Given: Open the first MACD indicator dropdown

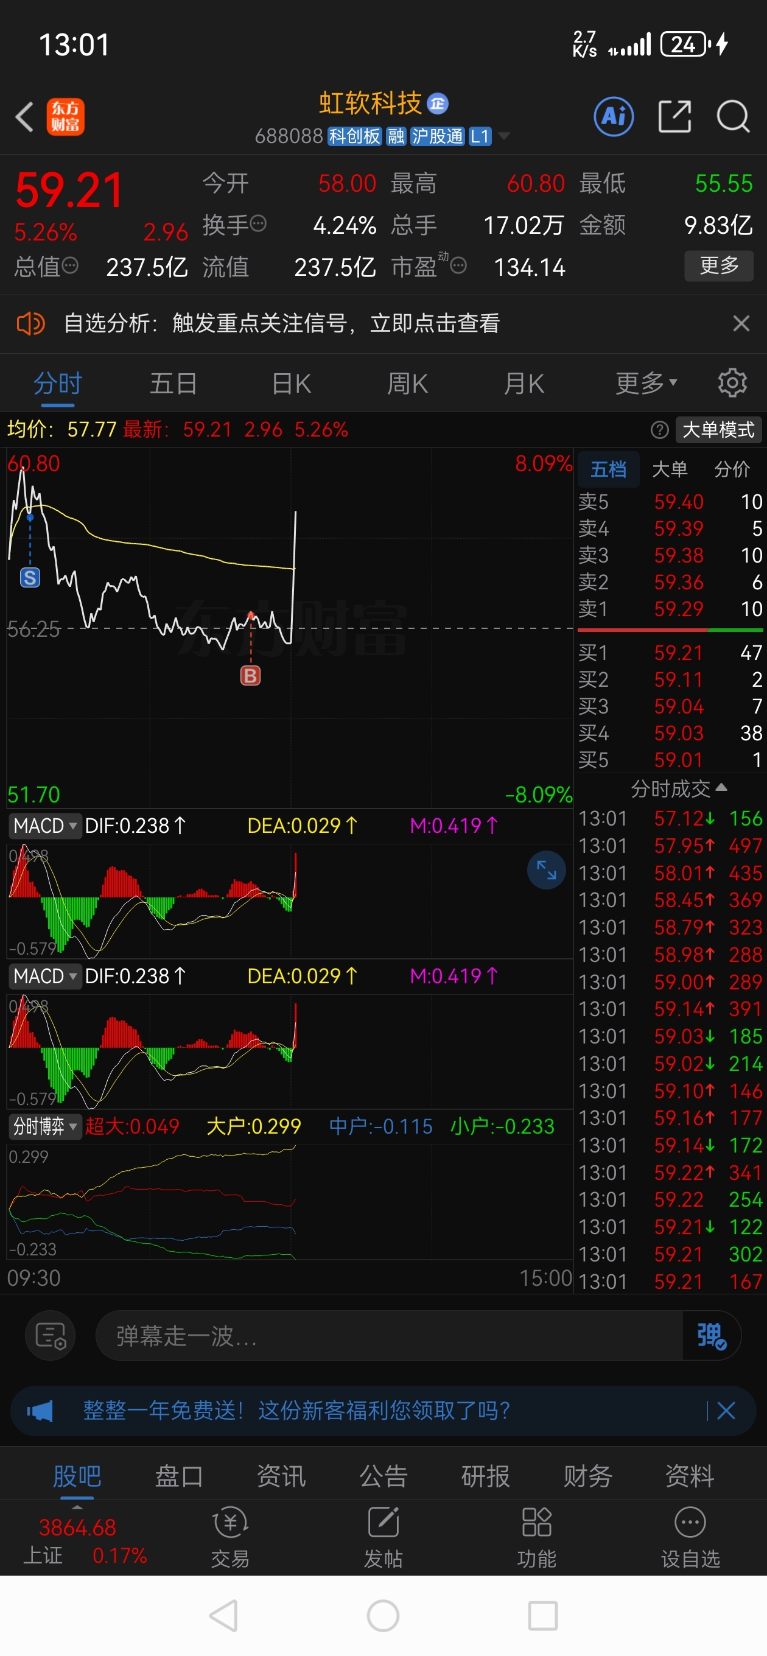Looking at the screenshot, I should (44, 826).
